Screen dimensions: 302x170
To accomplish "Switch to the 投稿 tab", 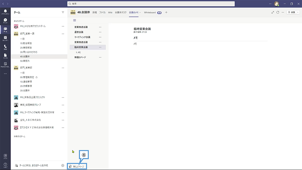I will click(95, 12).
